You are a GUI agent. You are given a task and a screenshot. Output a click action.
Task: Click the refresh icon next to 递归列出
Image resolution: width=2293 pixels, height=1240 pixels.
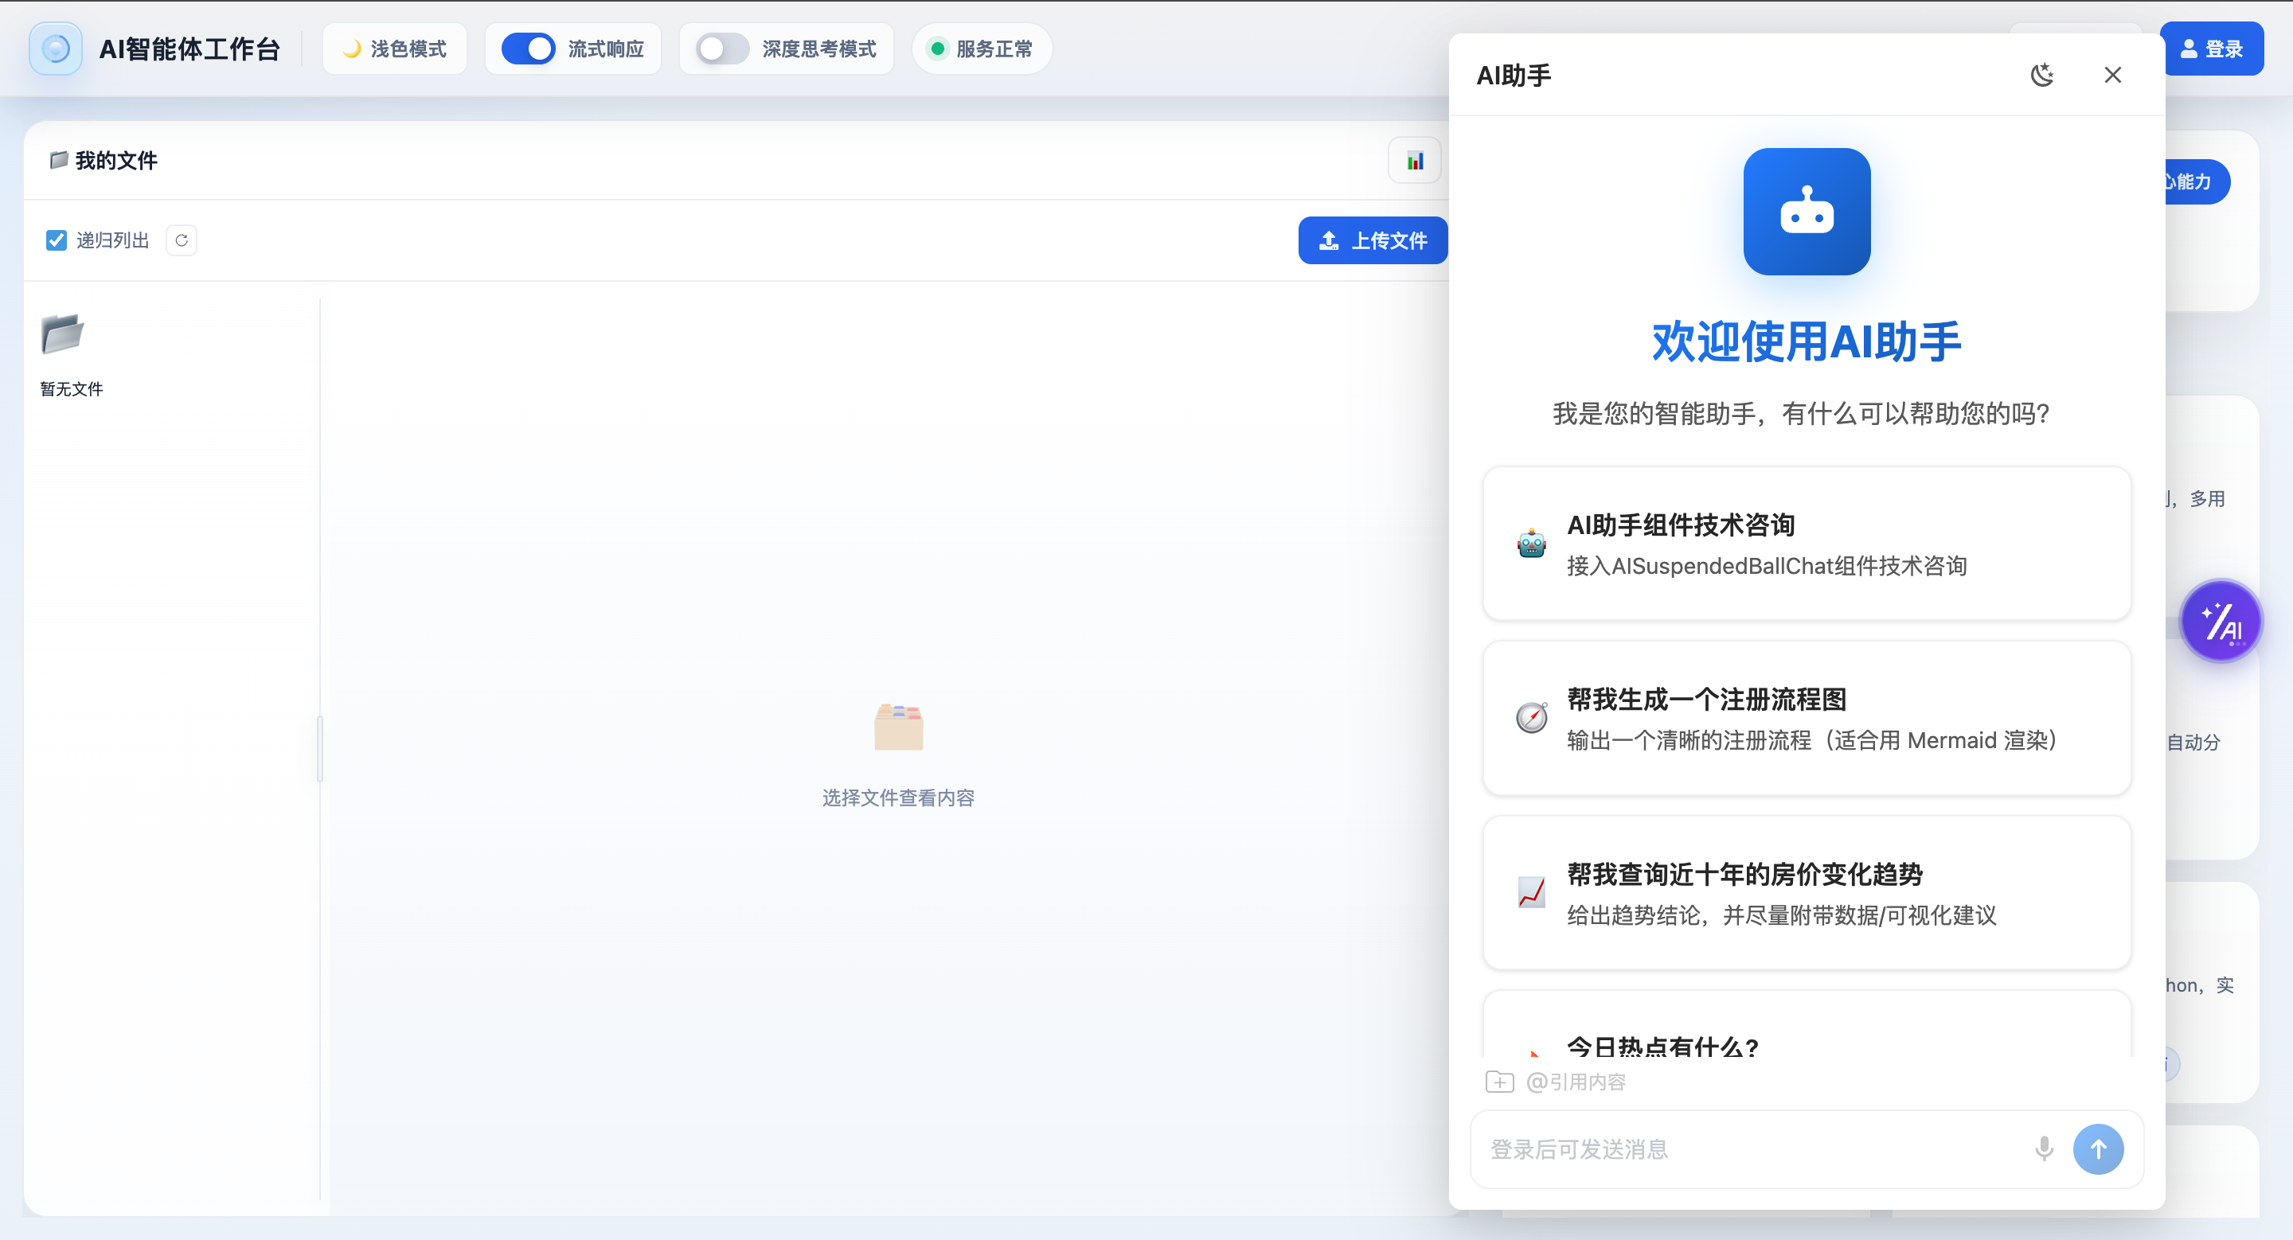coord(182,240)
